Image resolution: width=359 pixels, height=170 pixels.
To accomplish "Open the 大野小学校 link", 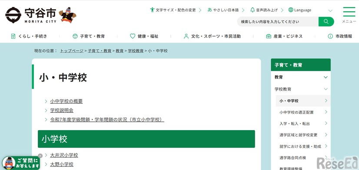I will pyautogui.click(x=62, y=164).
